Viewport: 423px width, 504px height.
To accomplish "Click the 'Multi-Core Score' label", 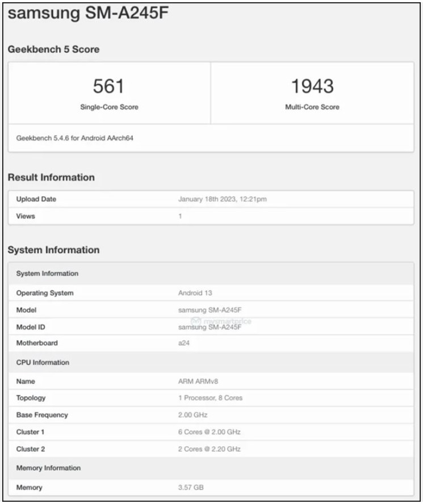I will 312,107.
